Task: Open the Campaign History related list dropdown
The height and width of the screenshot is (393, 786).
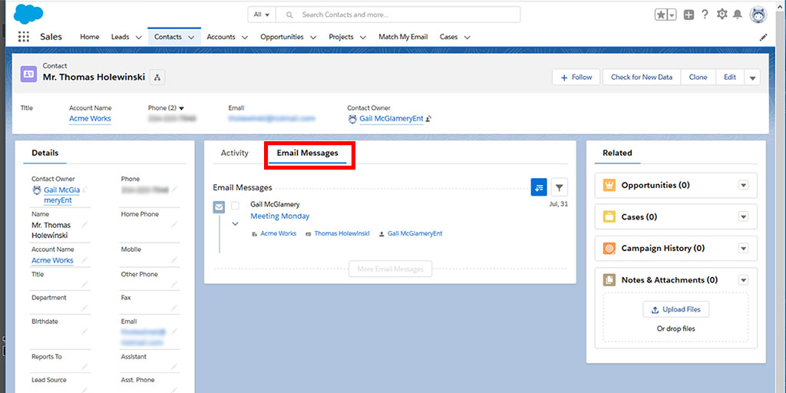Action: [x=743, y=249]
